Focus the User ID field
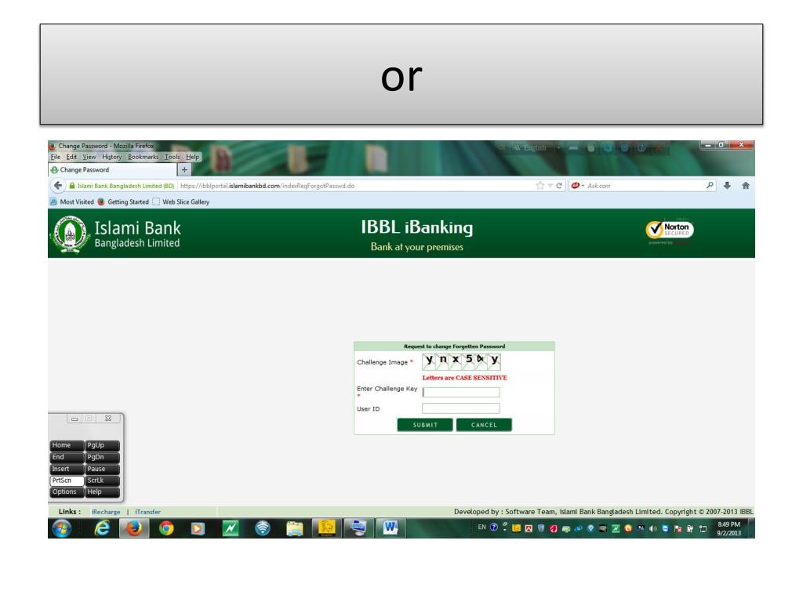This screenshot has height=602, width=803. coord(461,408)
